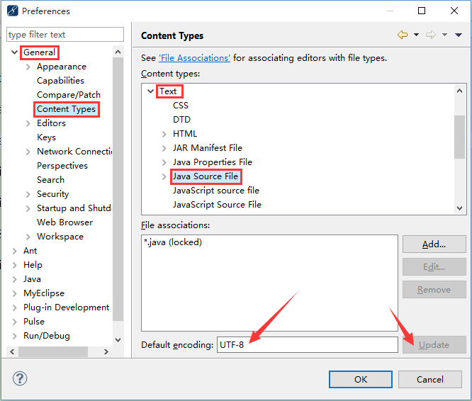Expand the JAR Manifest File type
The height and width of the screenshot is (401, 472).
[x=164, y=148]
